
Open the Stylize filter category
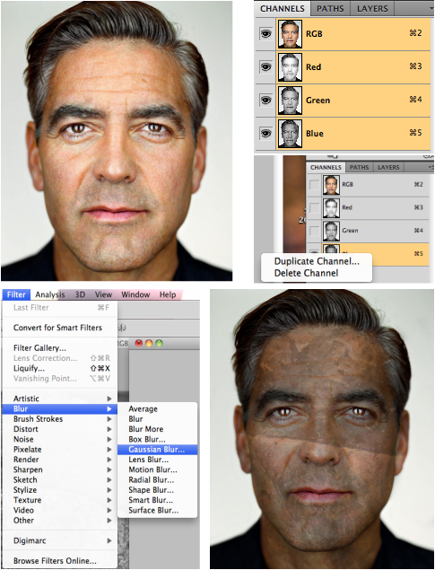click(x=60, y=490)
